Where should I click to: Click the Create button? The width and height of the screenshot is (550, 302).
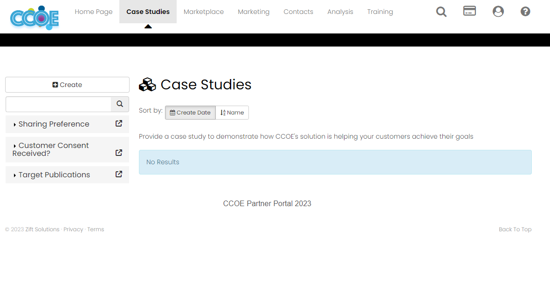(67, 84)
